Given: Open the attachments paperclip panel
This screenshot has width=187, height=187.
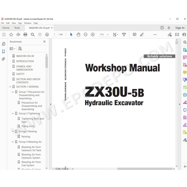Looking at the screenshot, I should pyautogui.click(x=3, y=59).
